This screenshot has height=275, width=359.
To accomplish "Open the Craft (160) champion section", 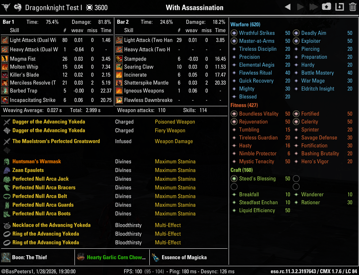I will click(241, 170).
